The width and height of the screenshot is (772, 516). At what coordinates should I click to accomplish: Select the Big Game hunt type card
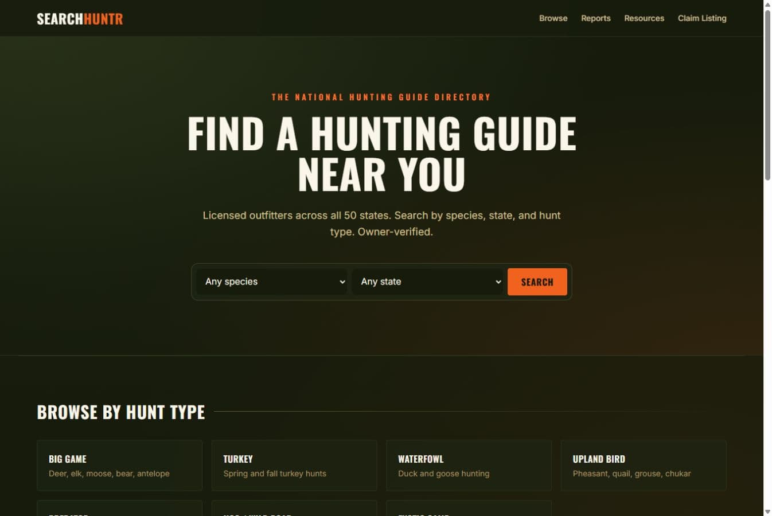[x=119, y=466]
